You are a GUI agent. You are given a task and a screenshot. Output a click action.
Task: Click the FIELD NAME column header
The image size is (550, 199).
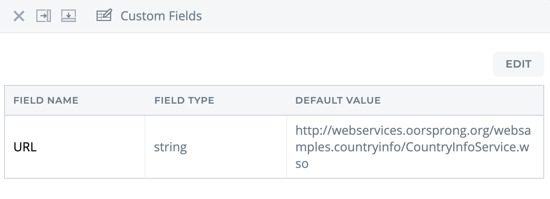pos(46,100)
